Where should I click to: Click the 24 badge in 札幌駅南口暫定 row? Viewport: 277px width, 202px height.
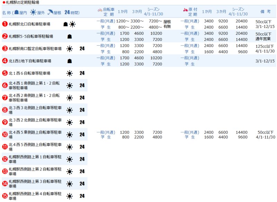coord(82,49)
